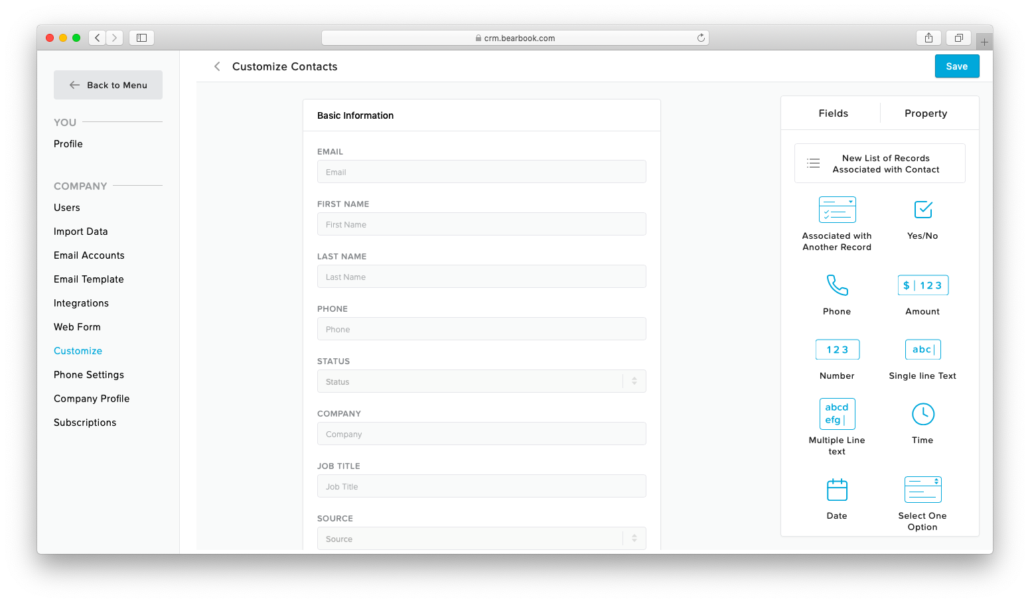Screen dimensions: 1030x603
Task: Switch to the Fields tab
Action: click(x=834, y=113)
